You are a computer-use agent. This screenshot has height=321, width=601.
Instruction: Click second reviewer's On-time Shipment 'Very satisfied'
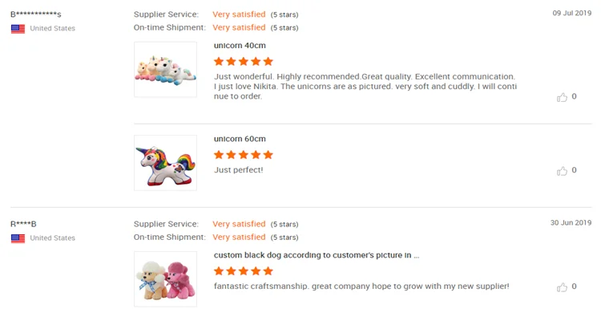pyautogui.click(x=239, y=237)
